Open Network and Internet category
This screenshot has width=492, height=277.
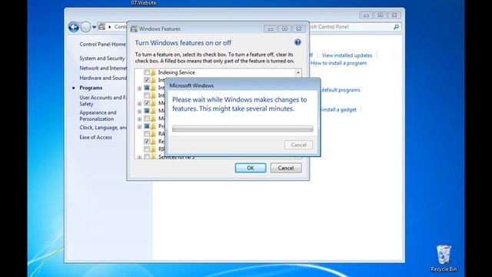click(103, 68)
